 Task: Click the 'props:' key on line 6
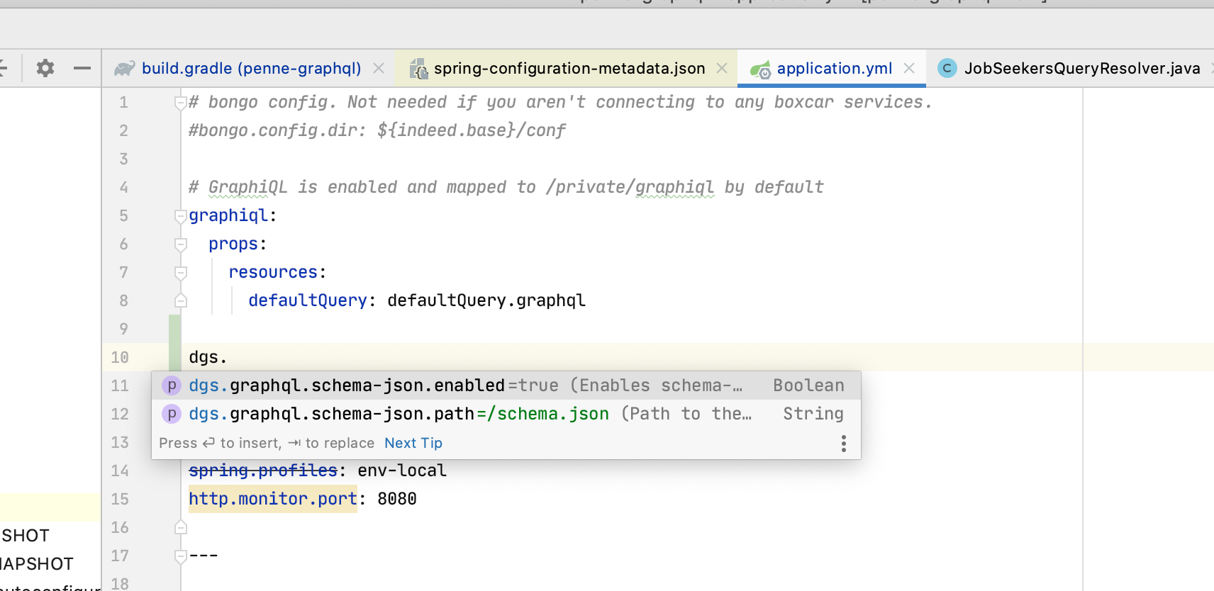pos(238,244)
